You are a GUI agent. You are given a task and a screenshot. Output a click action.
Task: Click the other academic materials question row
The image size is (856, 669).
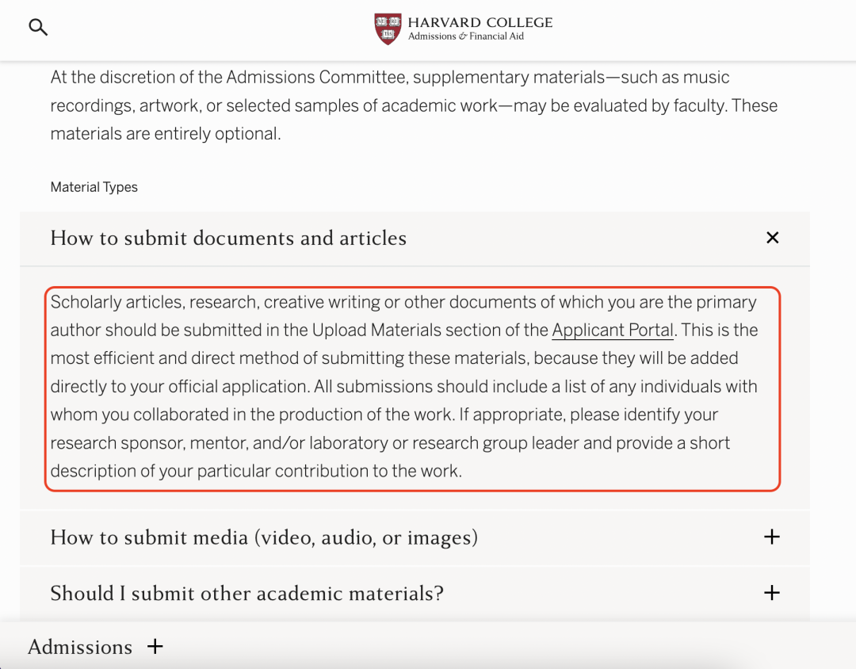[415, 593]
